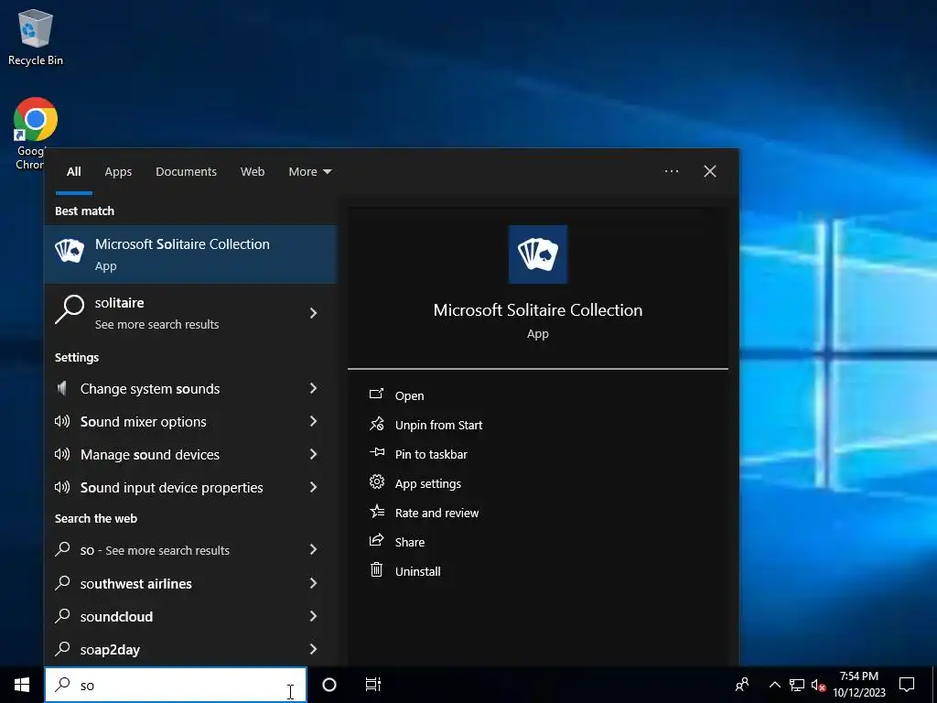Expand the 'so' web result chevron
Screen dimensions: 937x703
[x=313, y=550]
